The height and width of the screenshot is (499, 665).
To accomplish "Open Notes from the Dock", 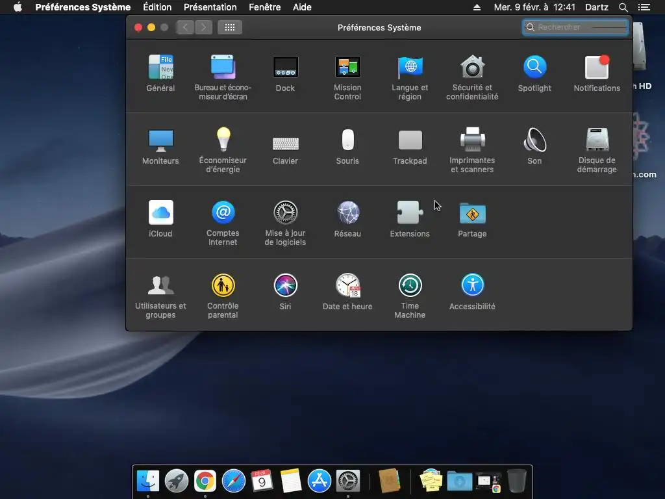I will point(291,481).
